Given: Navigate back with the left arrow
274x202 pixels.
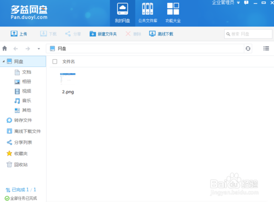Looking at the screenshot, I should click(x=16, y=49).
